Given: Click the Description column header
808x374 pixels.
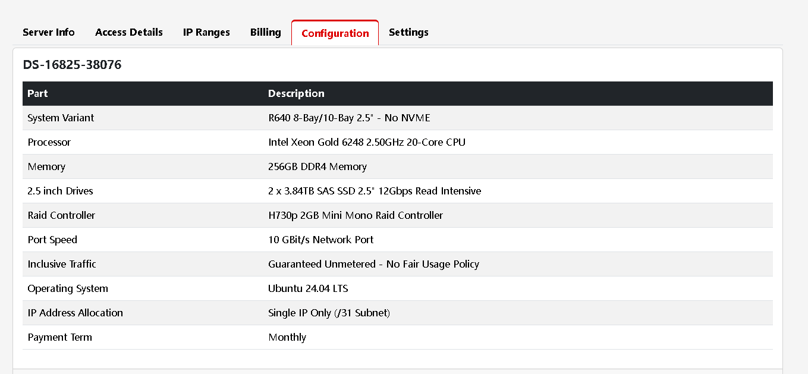Looking at the screenshot, I should click(x=296, y=93).
